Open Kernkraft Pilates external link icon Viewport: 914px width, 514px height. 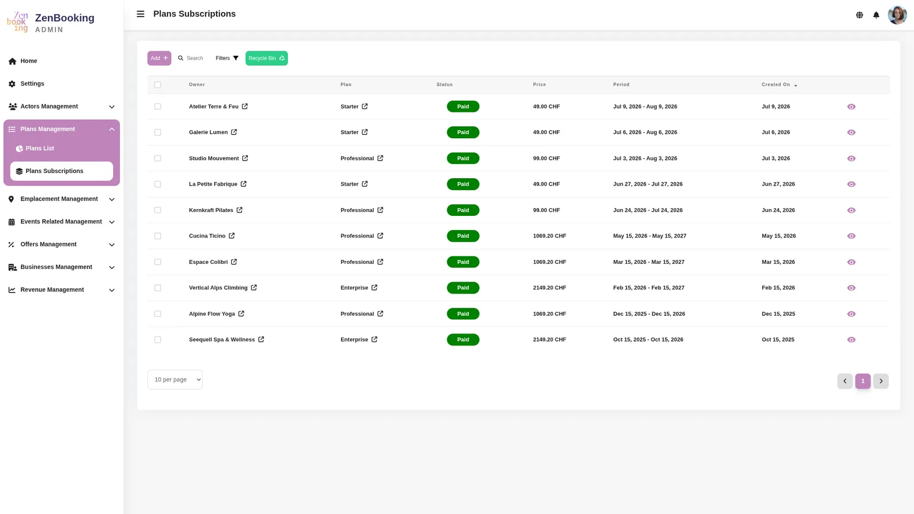[x=239, y=210]
